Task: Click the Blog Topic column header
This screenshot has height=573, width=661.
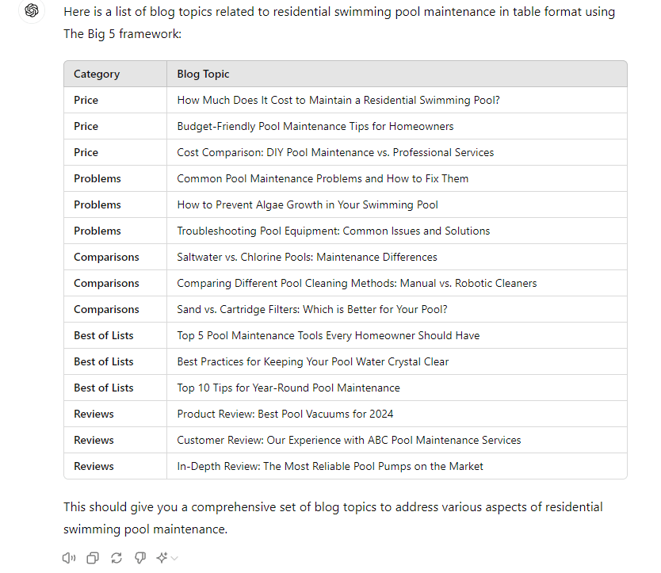Action: pos(204,74)
